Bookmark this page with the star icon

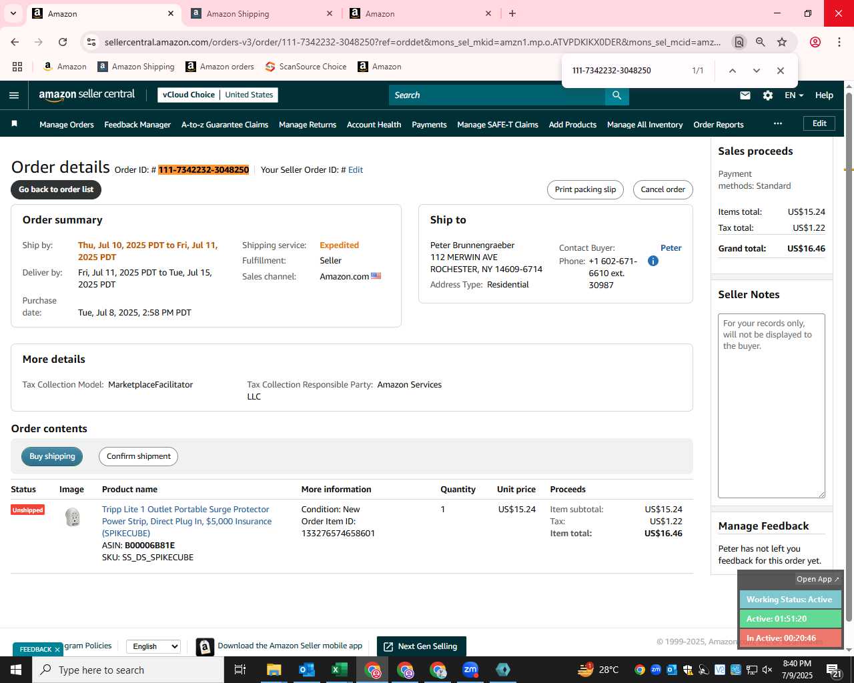coord(782,42)
